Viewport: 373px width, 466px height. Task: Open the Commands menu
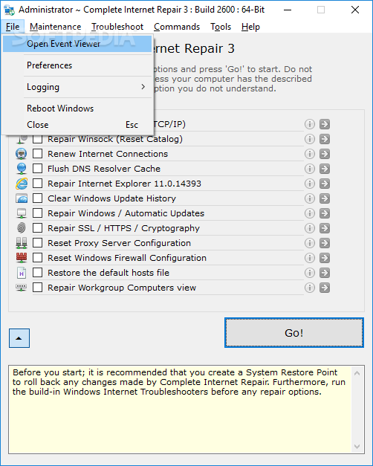coord(177,27)
